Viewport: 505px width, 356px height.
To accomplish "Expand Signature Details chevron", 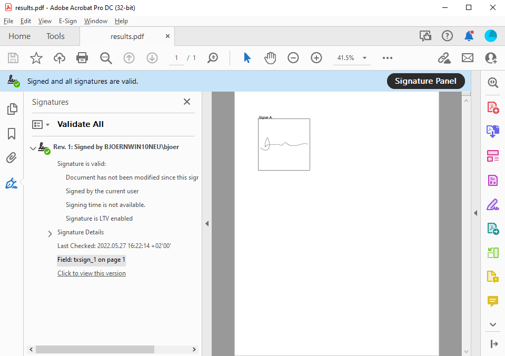I will (x=50, y=234).
